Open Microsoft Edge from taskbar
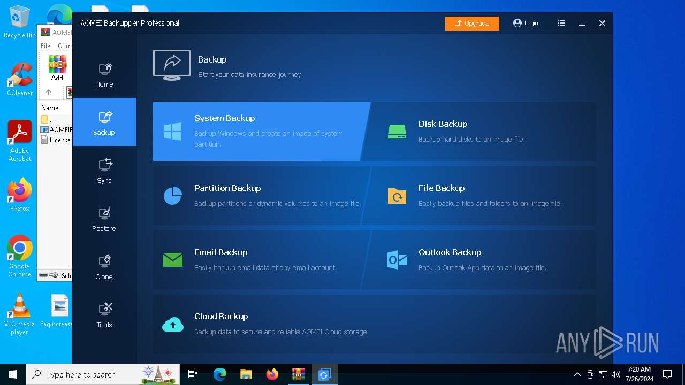Image resolution: width=685 pixels, height=385 pixels. pyautogui.click(x=220, y=374)
